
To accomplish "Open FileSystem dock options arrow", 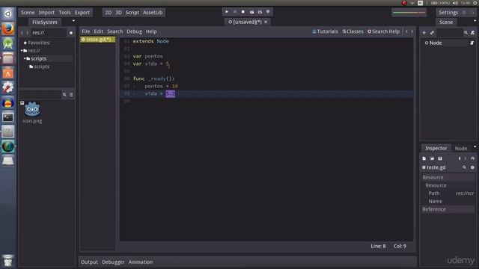I will (x=73, y=21).
